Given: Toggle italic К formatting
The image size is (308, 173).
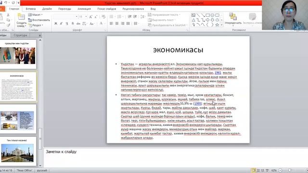Looking at the screenshot, I should [x=61, y=24].
